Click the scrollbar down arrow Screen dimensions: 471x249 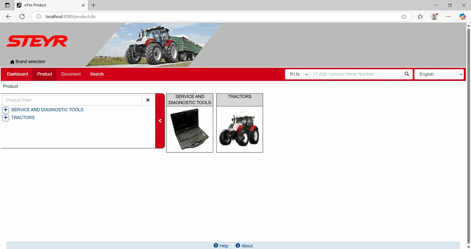468,247
